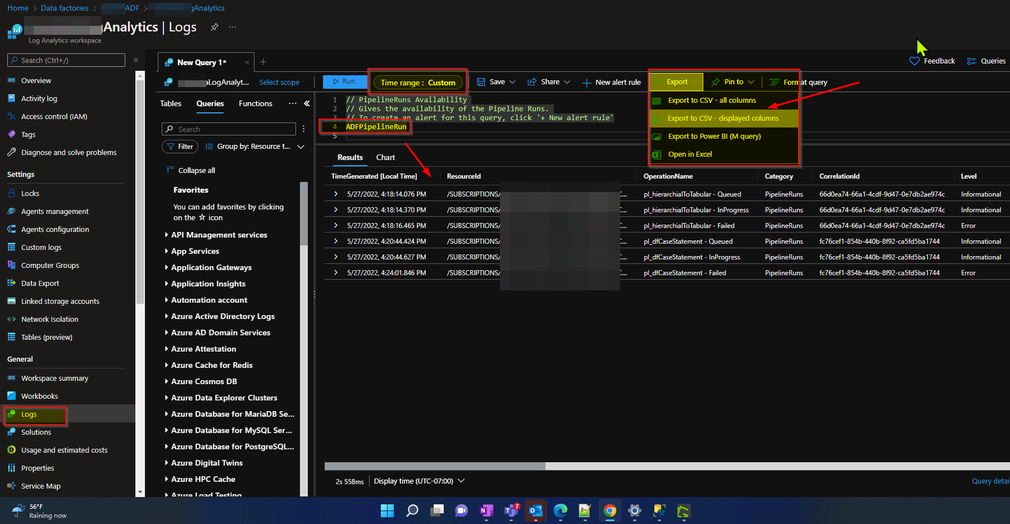The height and width of the screenshot is (524, 1010).
Task: Open the Time range: Custom picker
Action: [418, 83]
